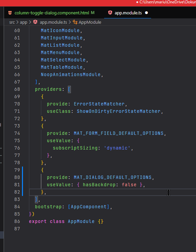
Task: Switch to column-toggle-dialog.component.html tab
Action: tap(52, 13)
